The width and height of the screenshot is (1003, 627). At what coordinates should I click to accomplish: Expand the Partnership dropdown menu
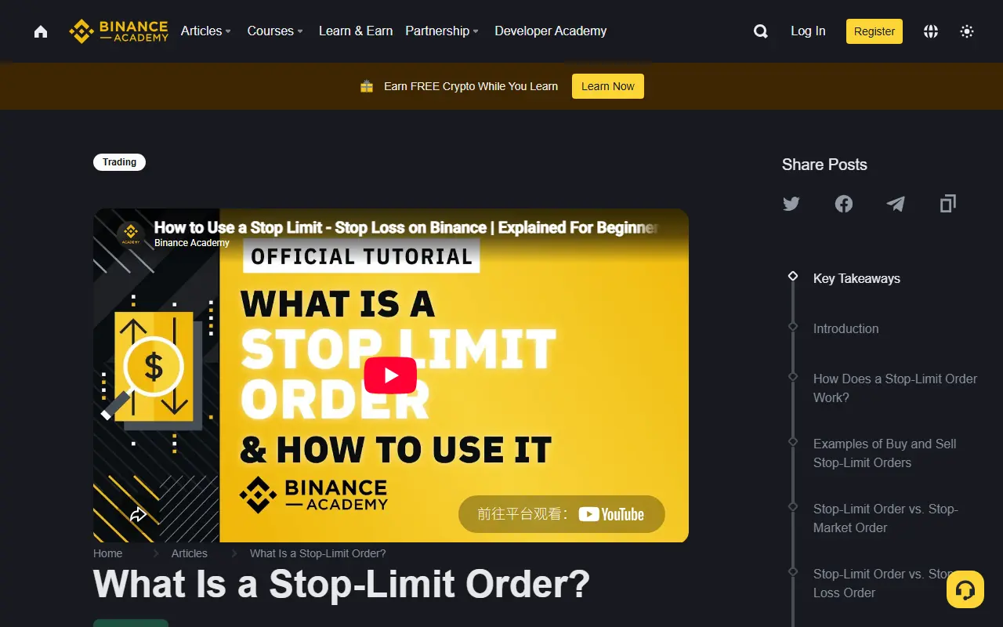442,31
